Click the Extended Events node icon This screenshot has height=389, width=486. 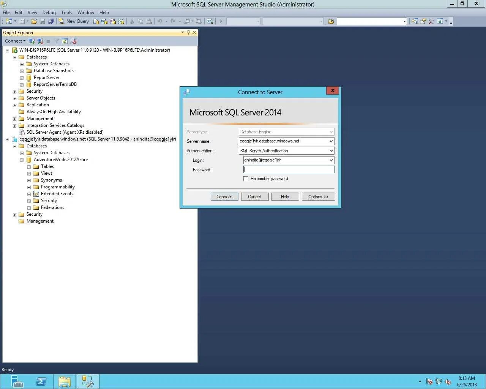36,194
